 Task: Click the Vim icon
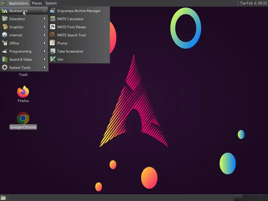click(52, 59)
